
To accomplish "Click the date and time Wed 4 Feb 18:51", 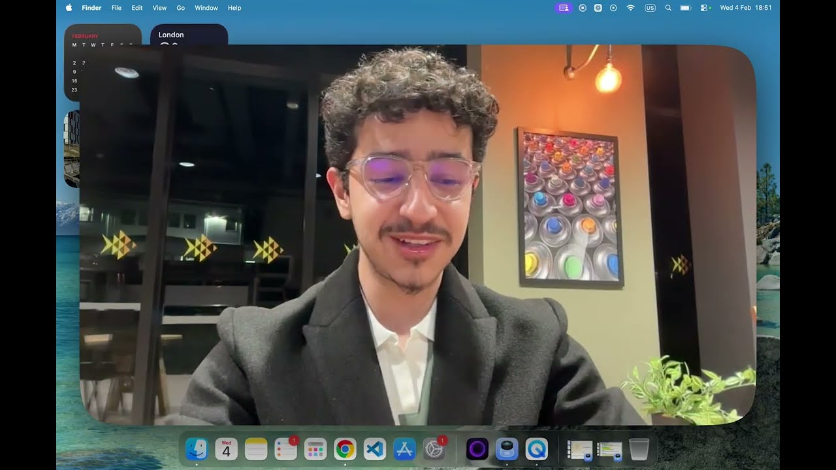I will coord(746,8).
